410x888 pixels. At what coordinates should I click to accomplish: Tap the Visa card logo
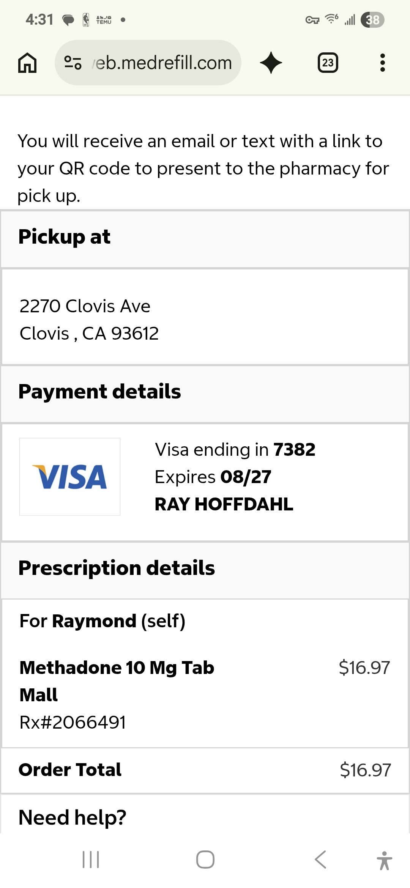pyautogui.click(x=70, y=477)
